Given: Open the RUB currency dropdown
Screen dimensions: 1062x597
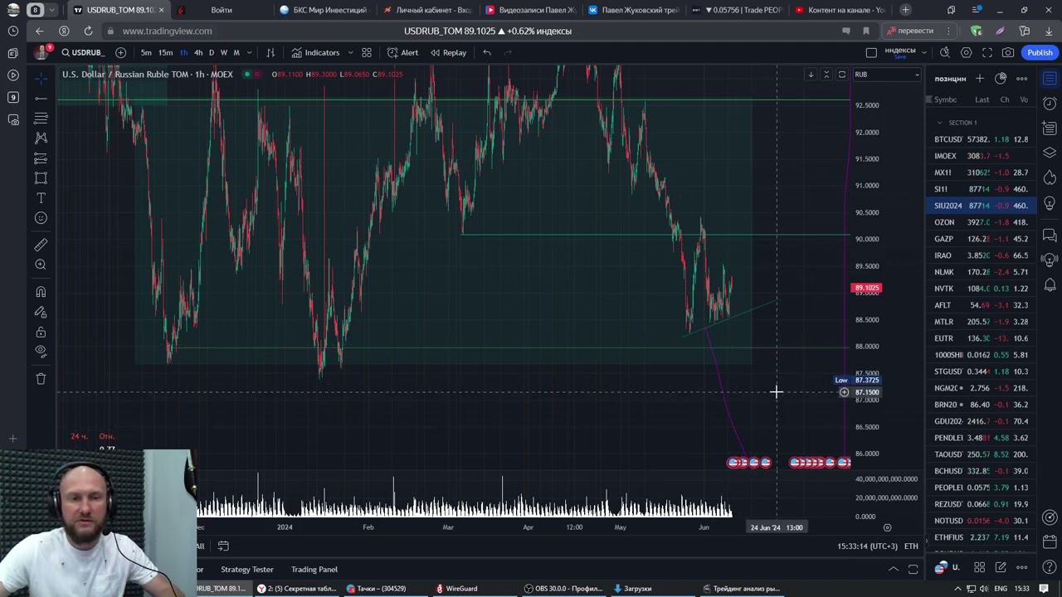Looking at the screenshot, I should [887, 75].
